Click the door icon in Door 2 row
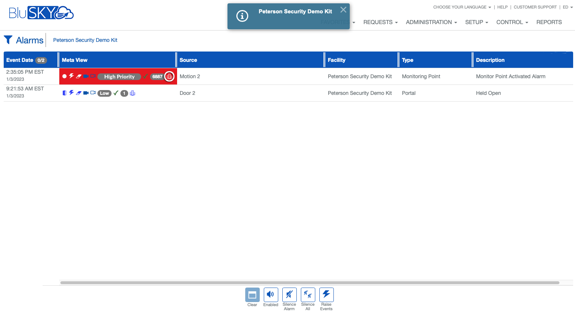The width and height of the screenshot is (575, 315). point(64,93)
